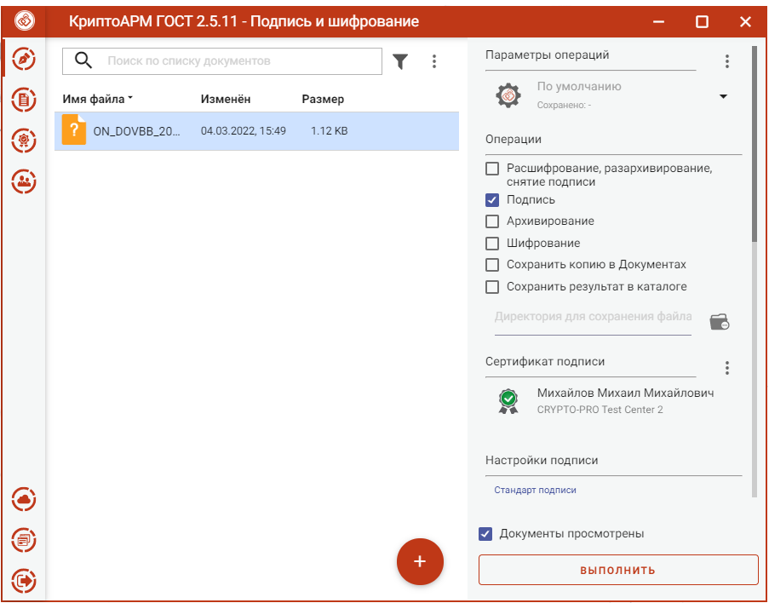769x603 pixels.
Task: Open the Documents section icon in sidebar
Action: 24,100
